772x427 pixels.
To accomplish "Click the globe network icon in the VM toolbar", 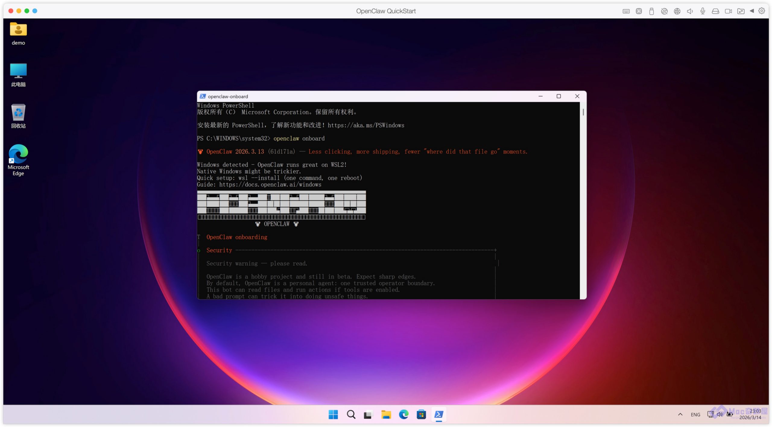I will [677, 11].
